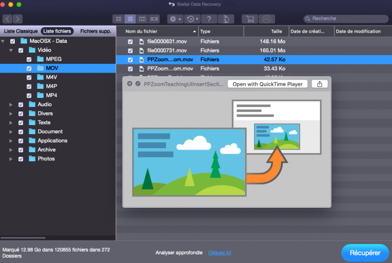
Task: Open the microscope deep scan tool
Action: coord(226,19)
